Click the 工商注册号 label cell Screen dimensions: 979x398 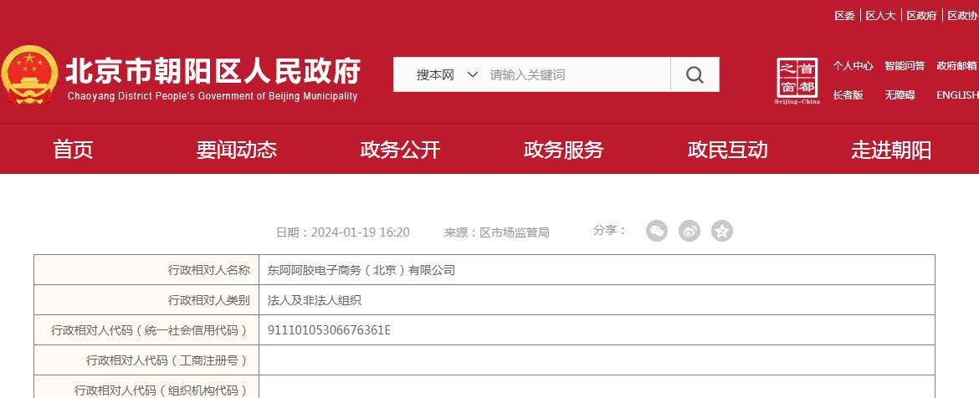point(146,360)
